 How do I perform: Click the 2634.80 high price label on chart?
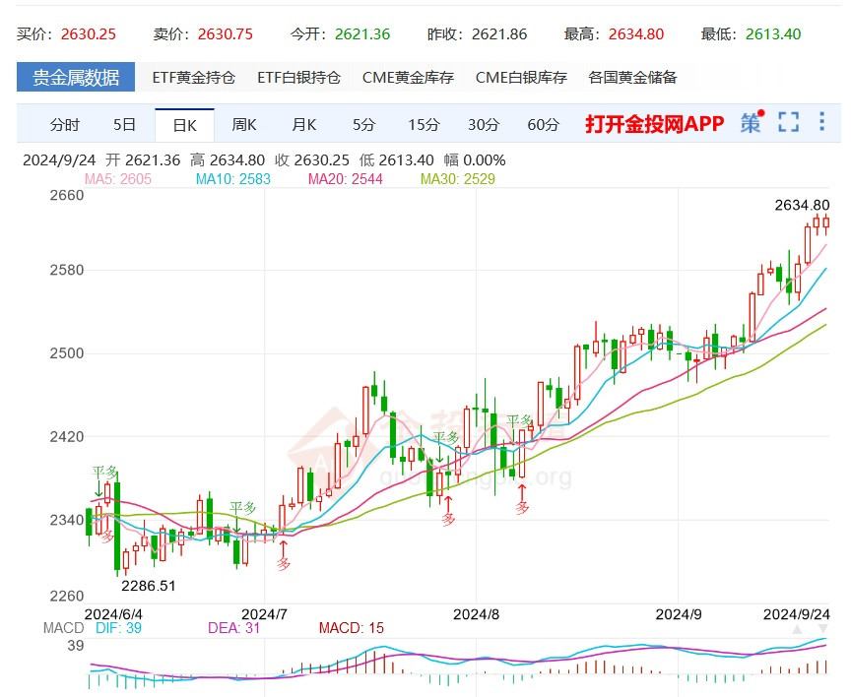(x=803, y=205)
